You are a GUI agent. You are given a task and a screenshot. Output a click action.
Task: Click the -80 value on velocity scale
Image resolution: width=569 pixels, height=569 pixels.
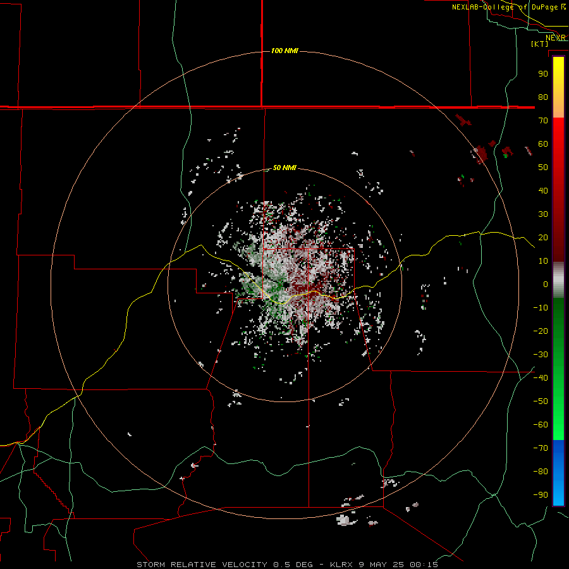click(x=541, y=472)
